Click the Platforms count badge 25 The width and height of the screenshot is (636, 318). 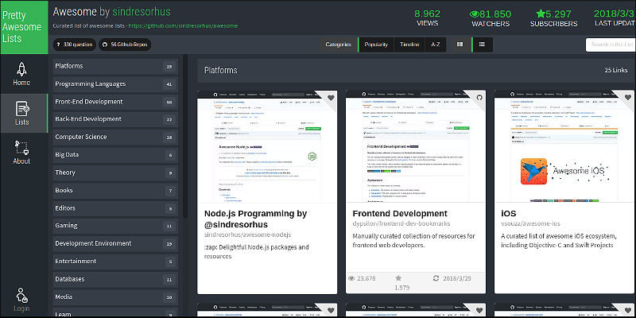click(x=169, y=67)
